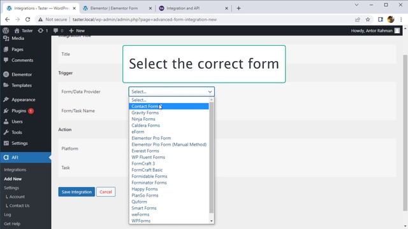
Task: Open comments bubble in admin bar
Action: (x=58, y=31)
